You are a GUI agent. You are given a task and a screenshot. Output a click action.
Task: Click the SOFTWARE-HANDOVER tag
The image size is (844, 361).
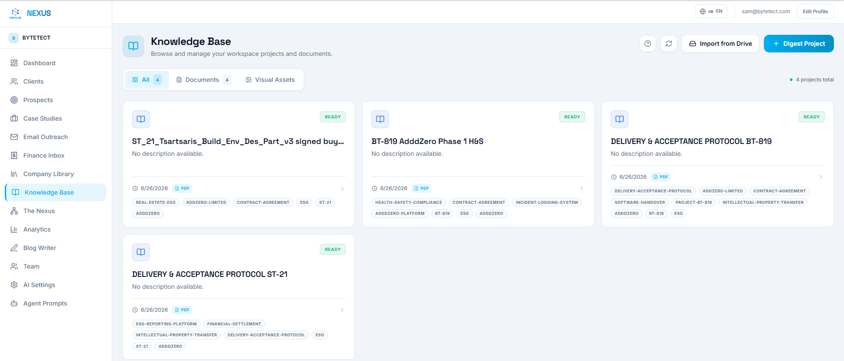coord(640,203)
